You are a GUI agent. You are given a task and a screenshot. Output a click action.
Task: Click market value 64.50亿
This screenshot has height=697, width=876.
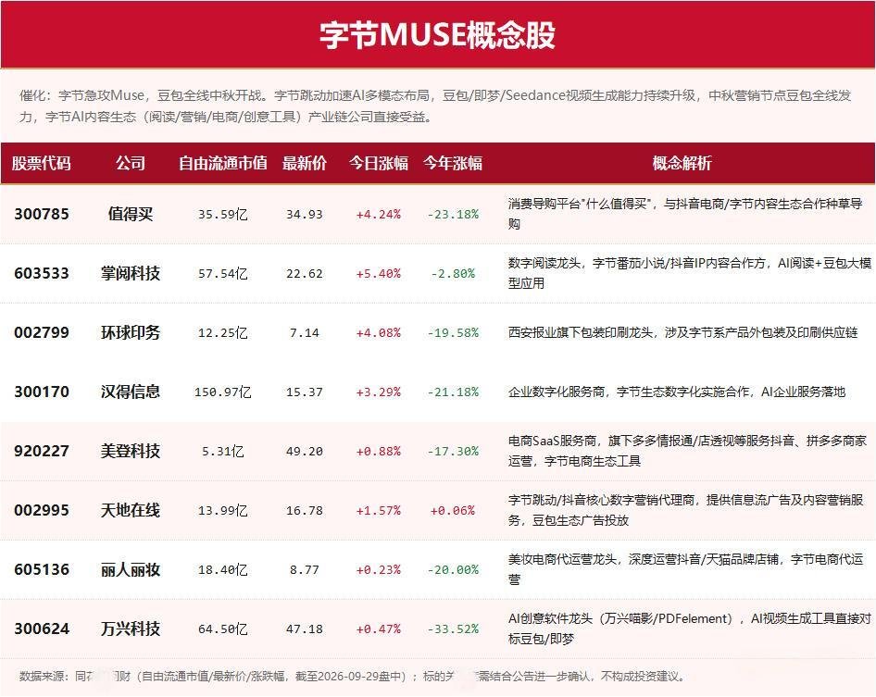point(222,629)
